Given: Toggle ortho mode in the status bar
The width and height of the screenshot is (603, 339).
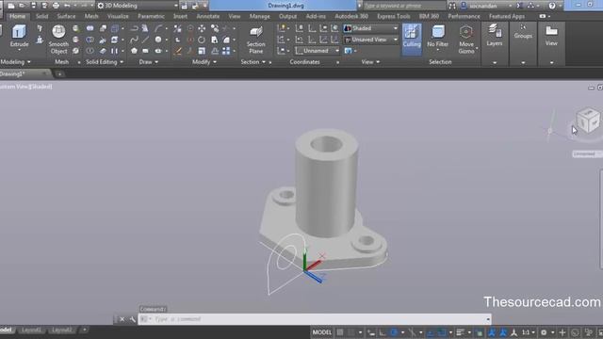Looking at the screenshot, I should coord(383,332).
